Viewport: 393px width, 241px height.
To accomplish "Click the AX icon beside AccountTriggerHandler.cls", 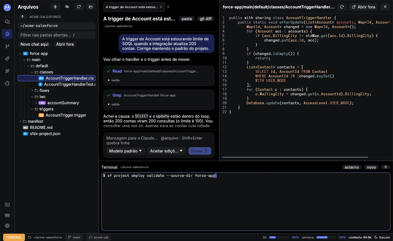I will (41, 78).
